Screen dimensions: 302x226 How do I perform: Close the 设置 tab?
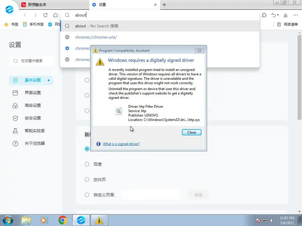(x=155, y=5)
